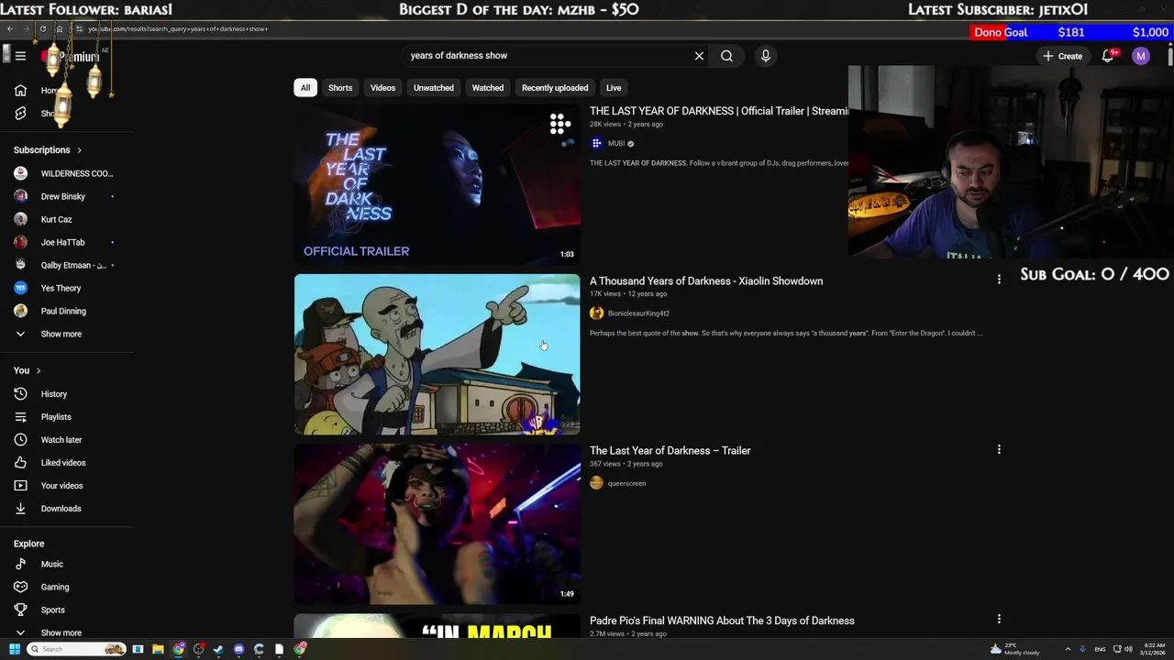Open volume control in system tray

click(1128, 649)
